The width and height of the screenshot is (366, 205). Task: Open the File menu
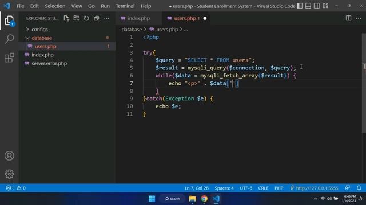(x=21, y=6)
